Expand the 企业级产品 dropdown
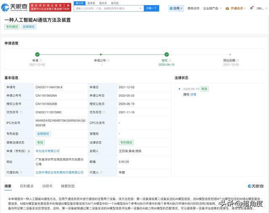The image size is (269, 213). click(x=212, y=8)
